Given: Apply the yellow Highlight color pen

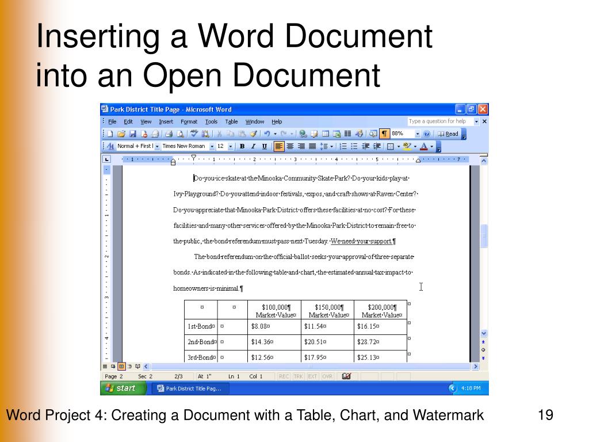Looking at the screenshot, I should click(407, 146).
